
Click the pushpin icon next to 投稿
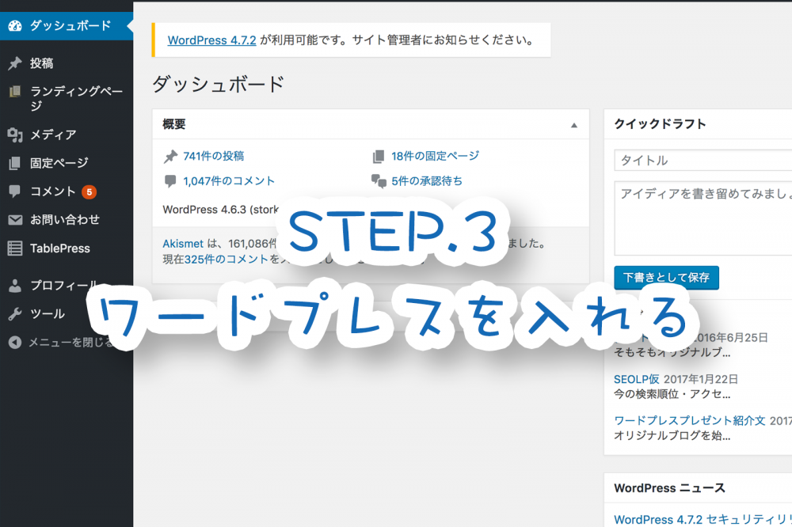click(15, 63)
